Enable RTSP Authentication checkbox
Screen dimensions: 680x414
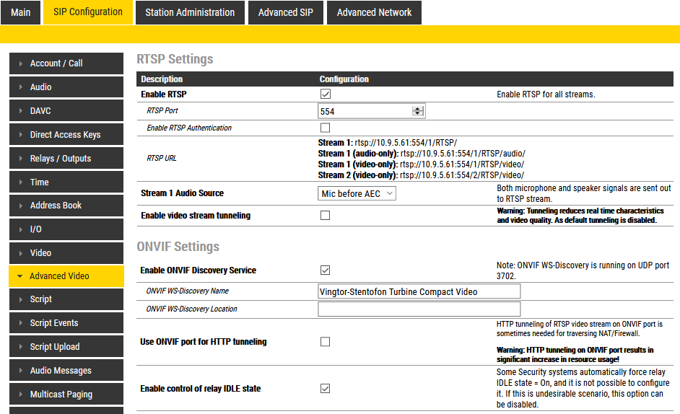[x=325, y=128]
